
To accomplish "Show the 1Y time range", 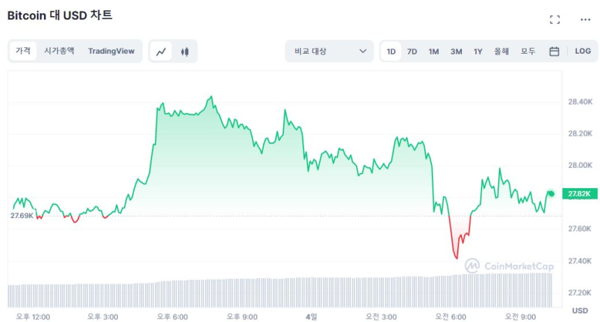I will pyautogui.click(x=478, y=51).
